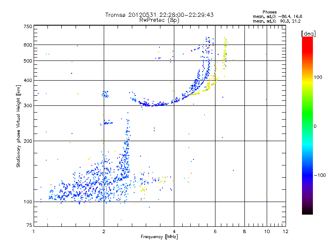Image resolution: width=336 pixels, height=252 pixels.
Task: Click the 'Phases' header label
Action: (270, 12)
